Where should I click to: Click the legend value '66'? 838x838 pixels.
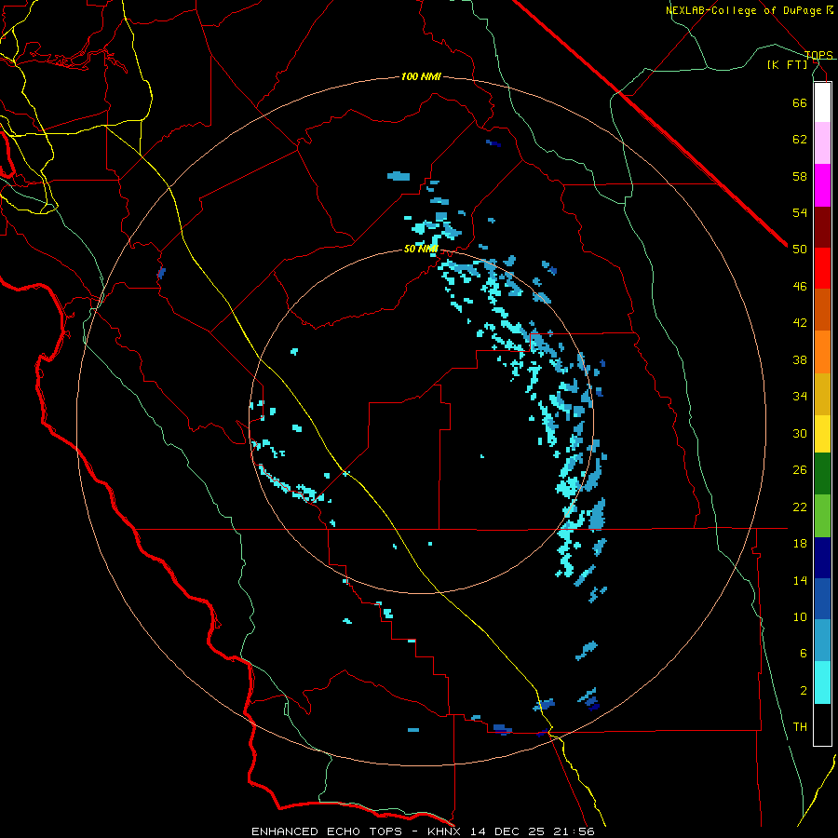pyautogui.click(x=800, y=102)
